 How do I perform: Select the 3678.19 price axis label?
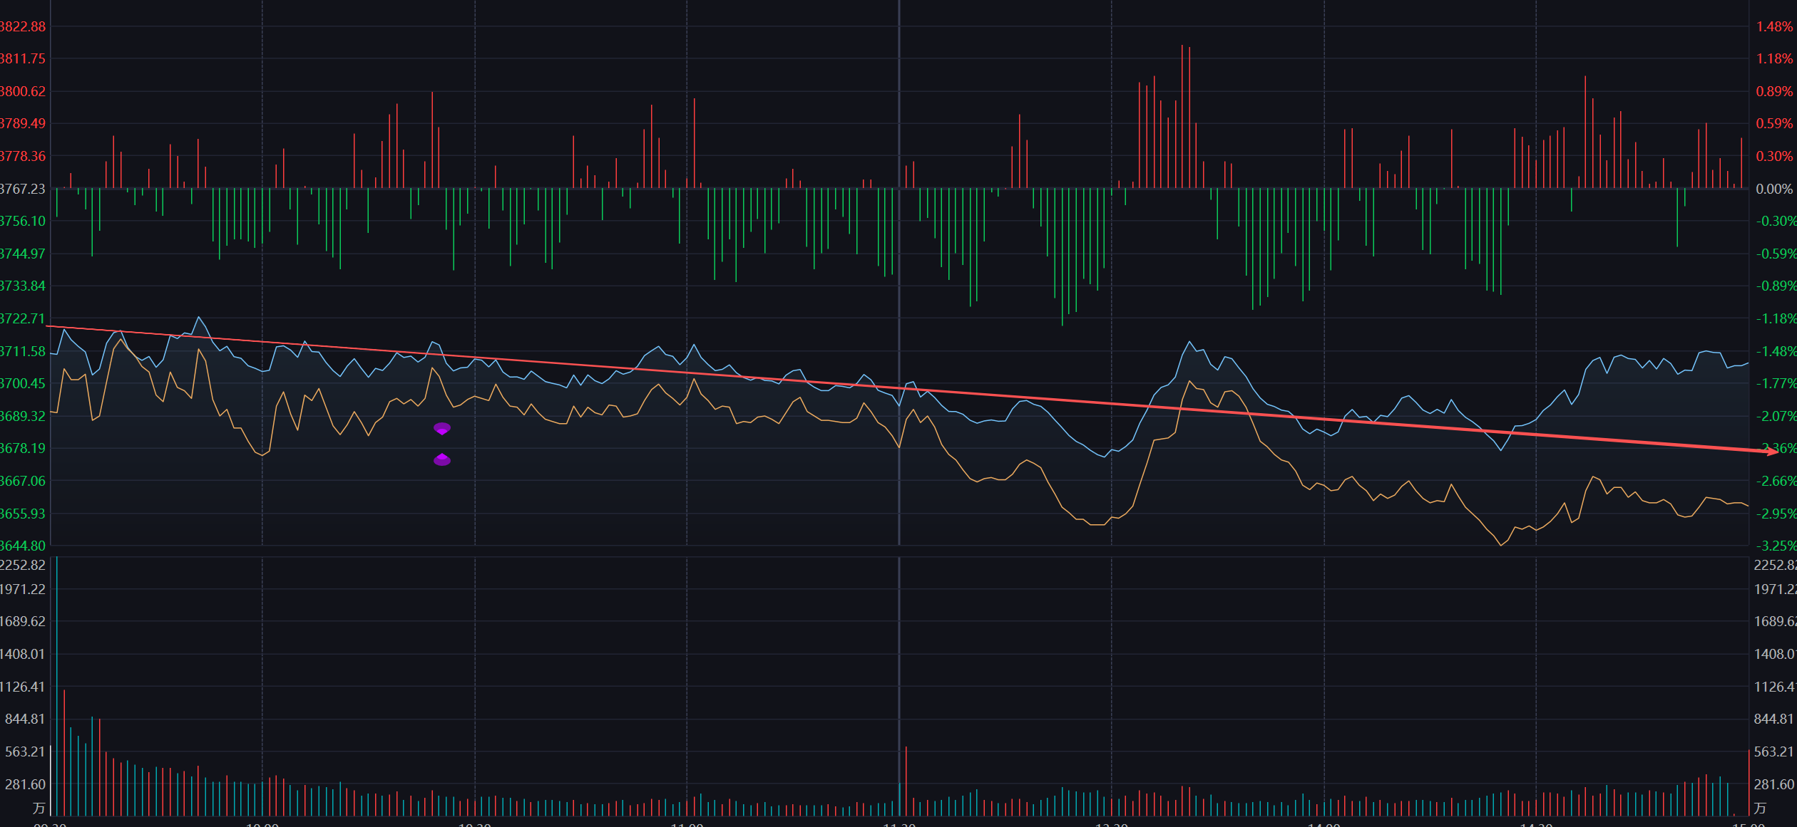[22, 448]
